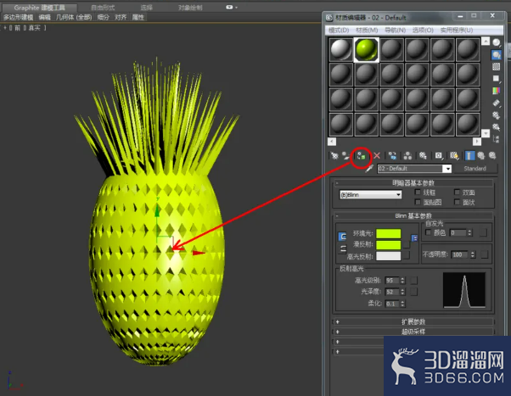Enable 双面 two-sided checkbox
This screenshot has height=396, width=511.
(458, 192)
